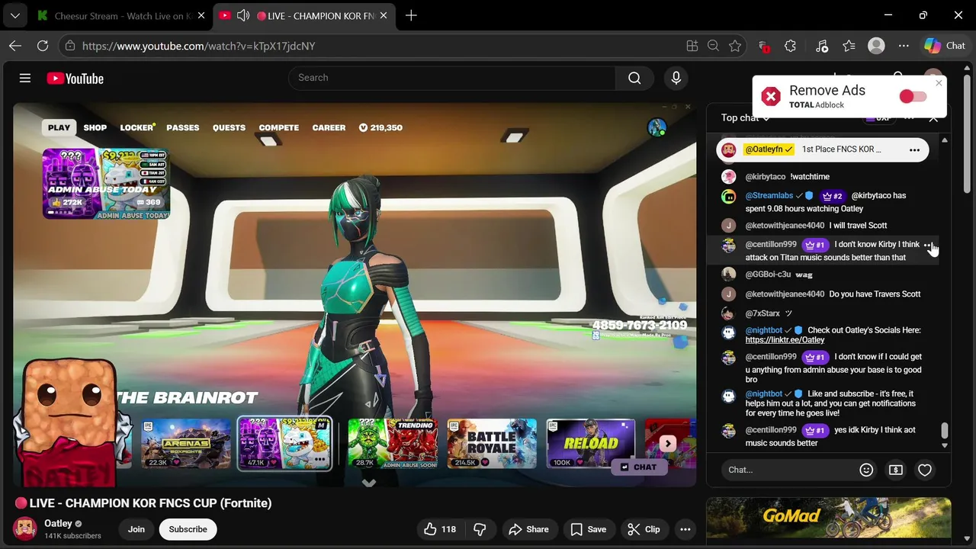Select the TRENDING Admin Abuse Soon tile

392,443
